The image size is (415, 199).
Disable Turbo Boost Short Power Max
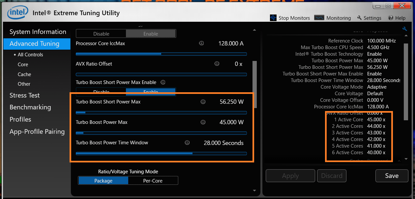pos(101,92)
